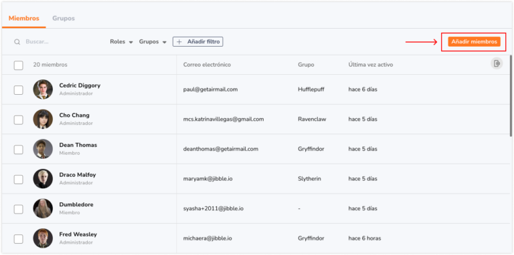Click the Añadir miembros button
Screen dimensions: 514x255
(474, 42)
